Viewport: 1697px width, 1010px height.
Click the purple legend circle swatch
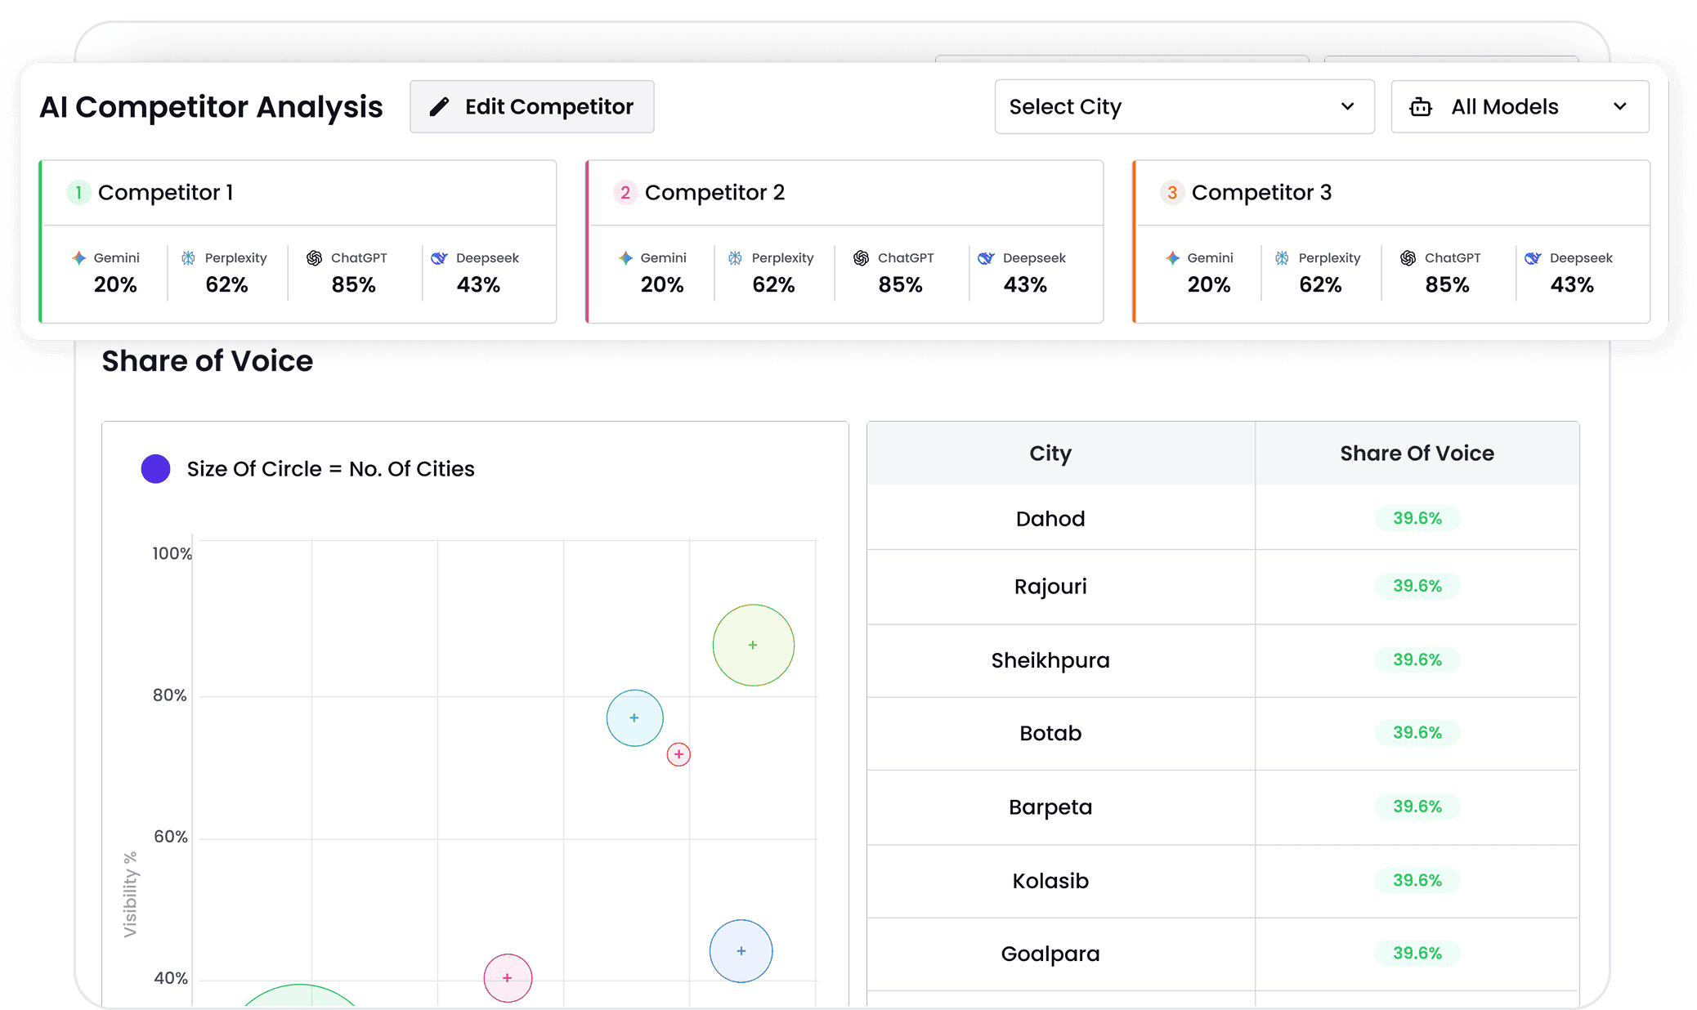pyautogui.click(x=155, y=469)
